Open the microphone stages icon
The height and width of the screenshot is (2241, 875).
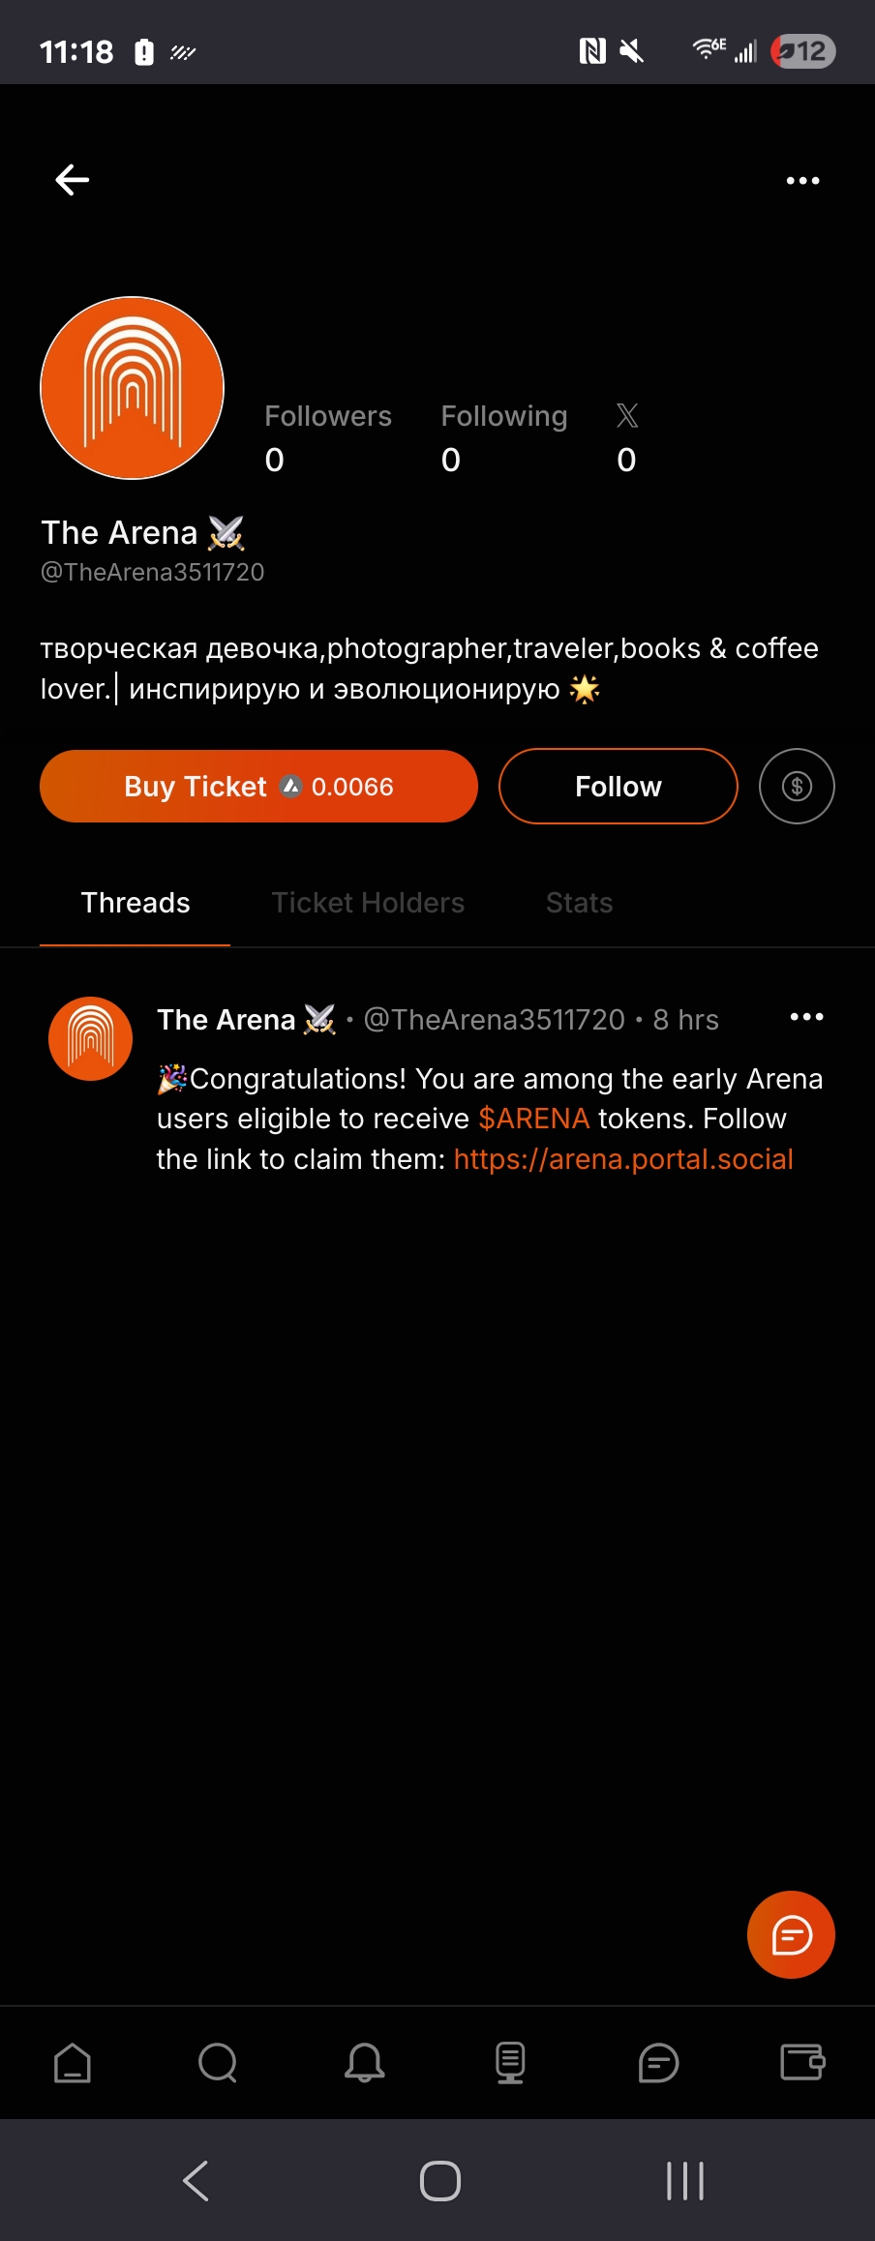(x=510, y=2062)
